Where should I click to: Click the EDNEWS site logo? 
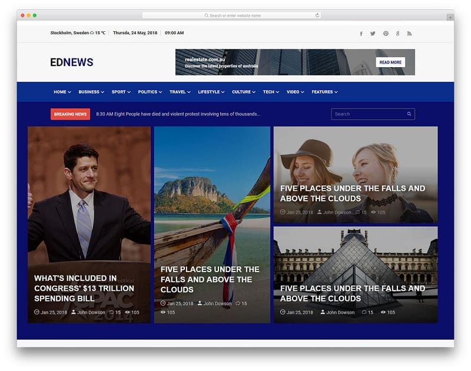(x=72, y=62)
